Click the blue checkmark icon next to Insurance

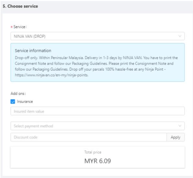coord(13,102)
